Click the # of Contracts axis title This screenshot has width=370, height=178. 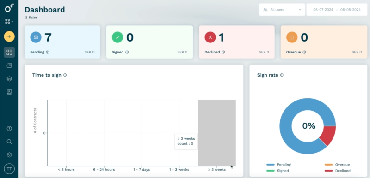coord(35,121)
